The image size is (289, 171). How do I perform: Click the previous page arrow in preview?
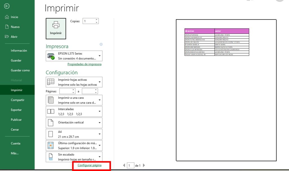point(124,166)
